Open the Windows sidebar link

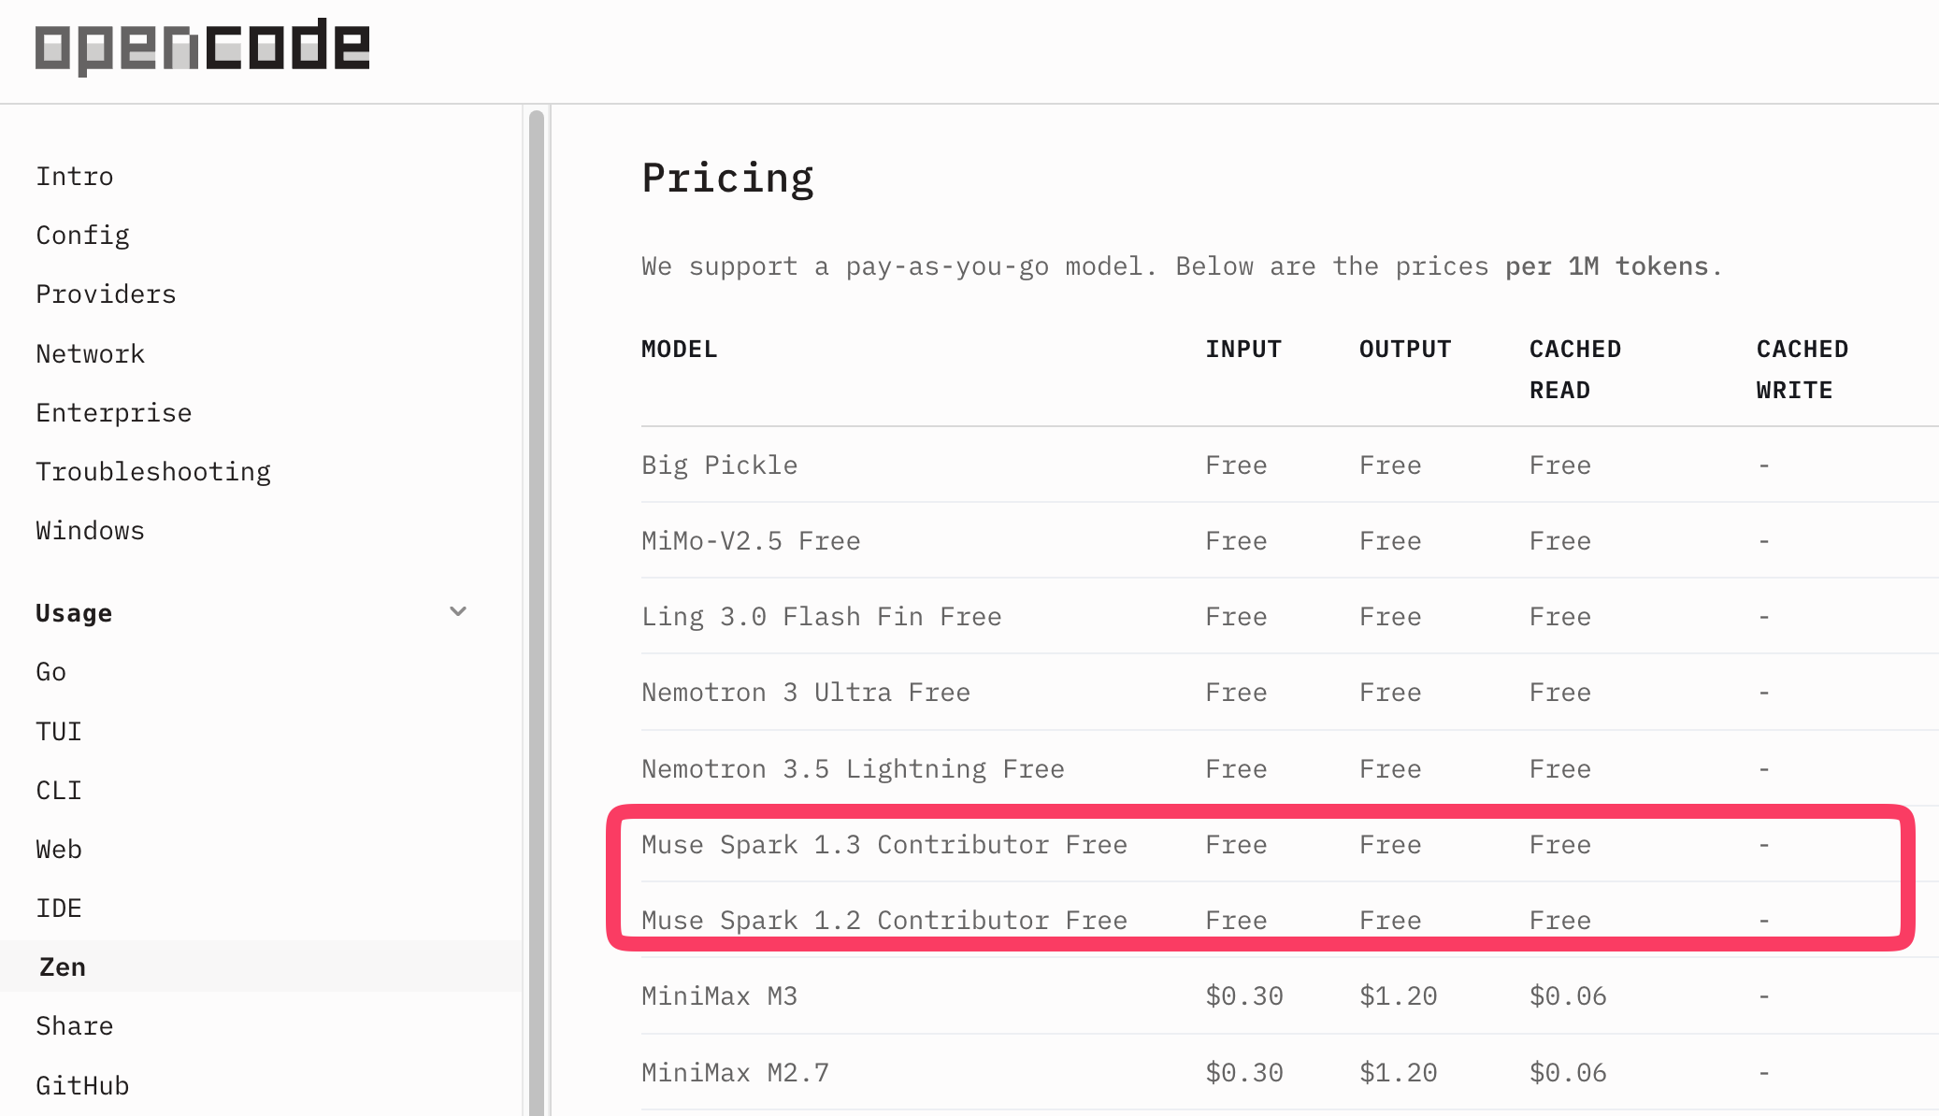tap(91, 530)
